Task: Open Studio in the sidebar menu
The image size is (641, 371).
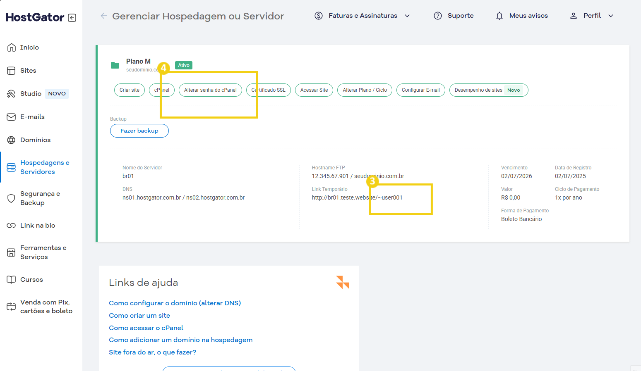Action: [x=31, y=94]
